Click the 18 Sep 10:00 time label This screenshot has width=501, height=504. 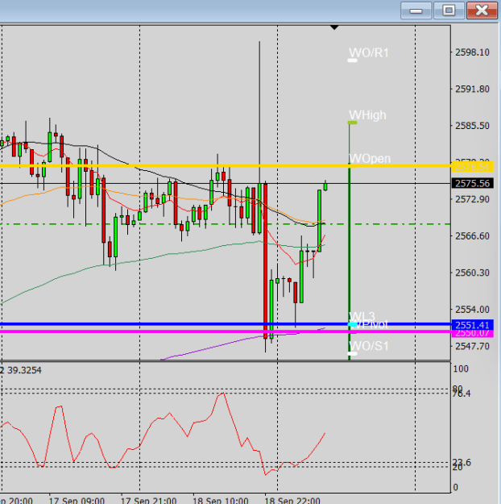tap(221, 501)
